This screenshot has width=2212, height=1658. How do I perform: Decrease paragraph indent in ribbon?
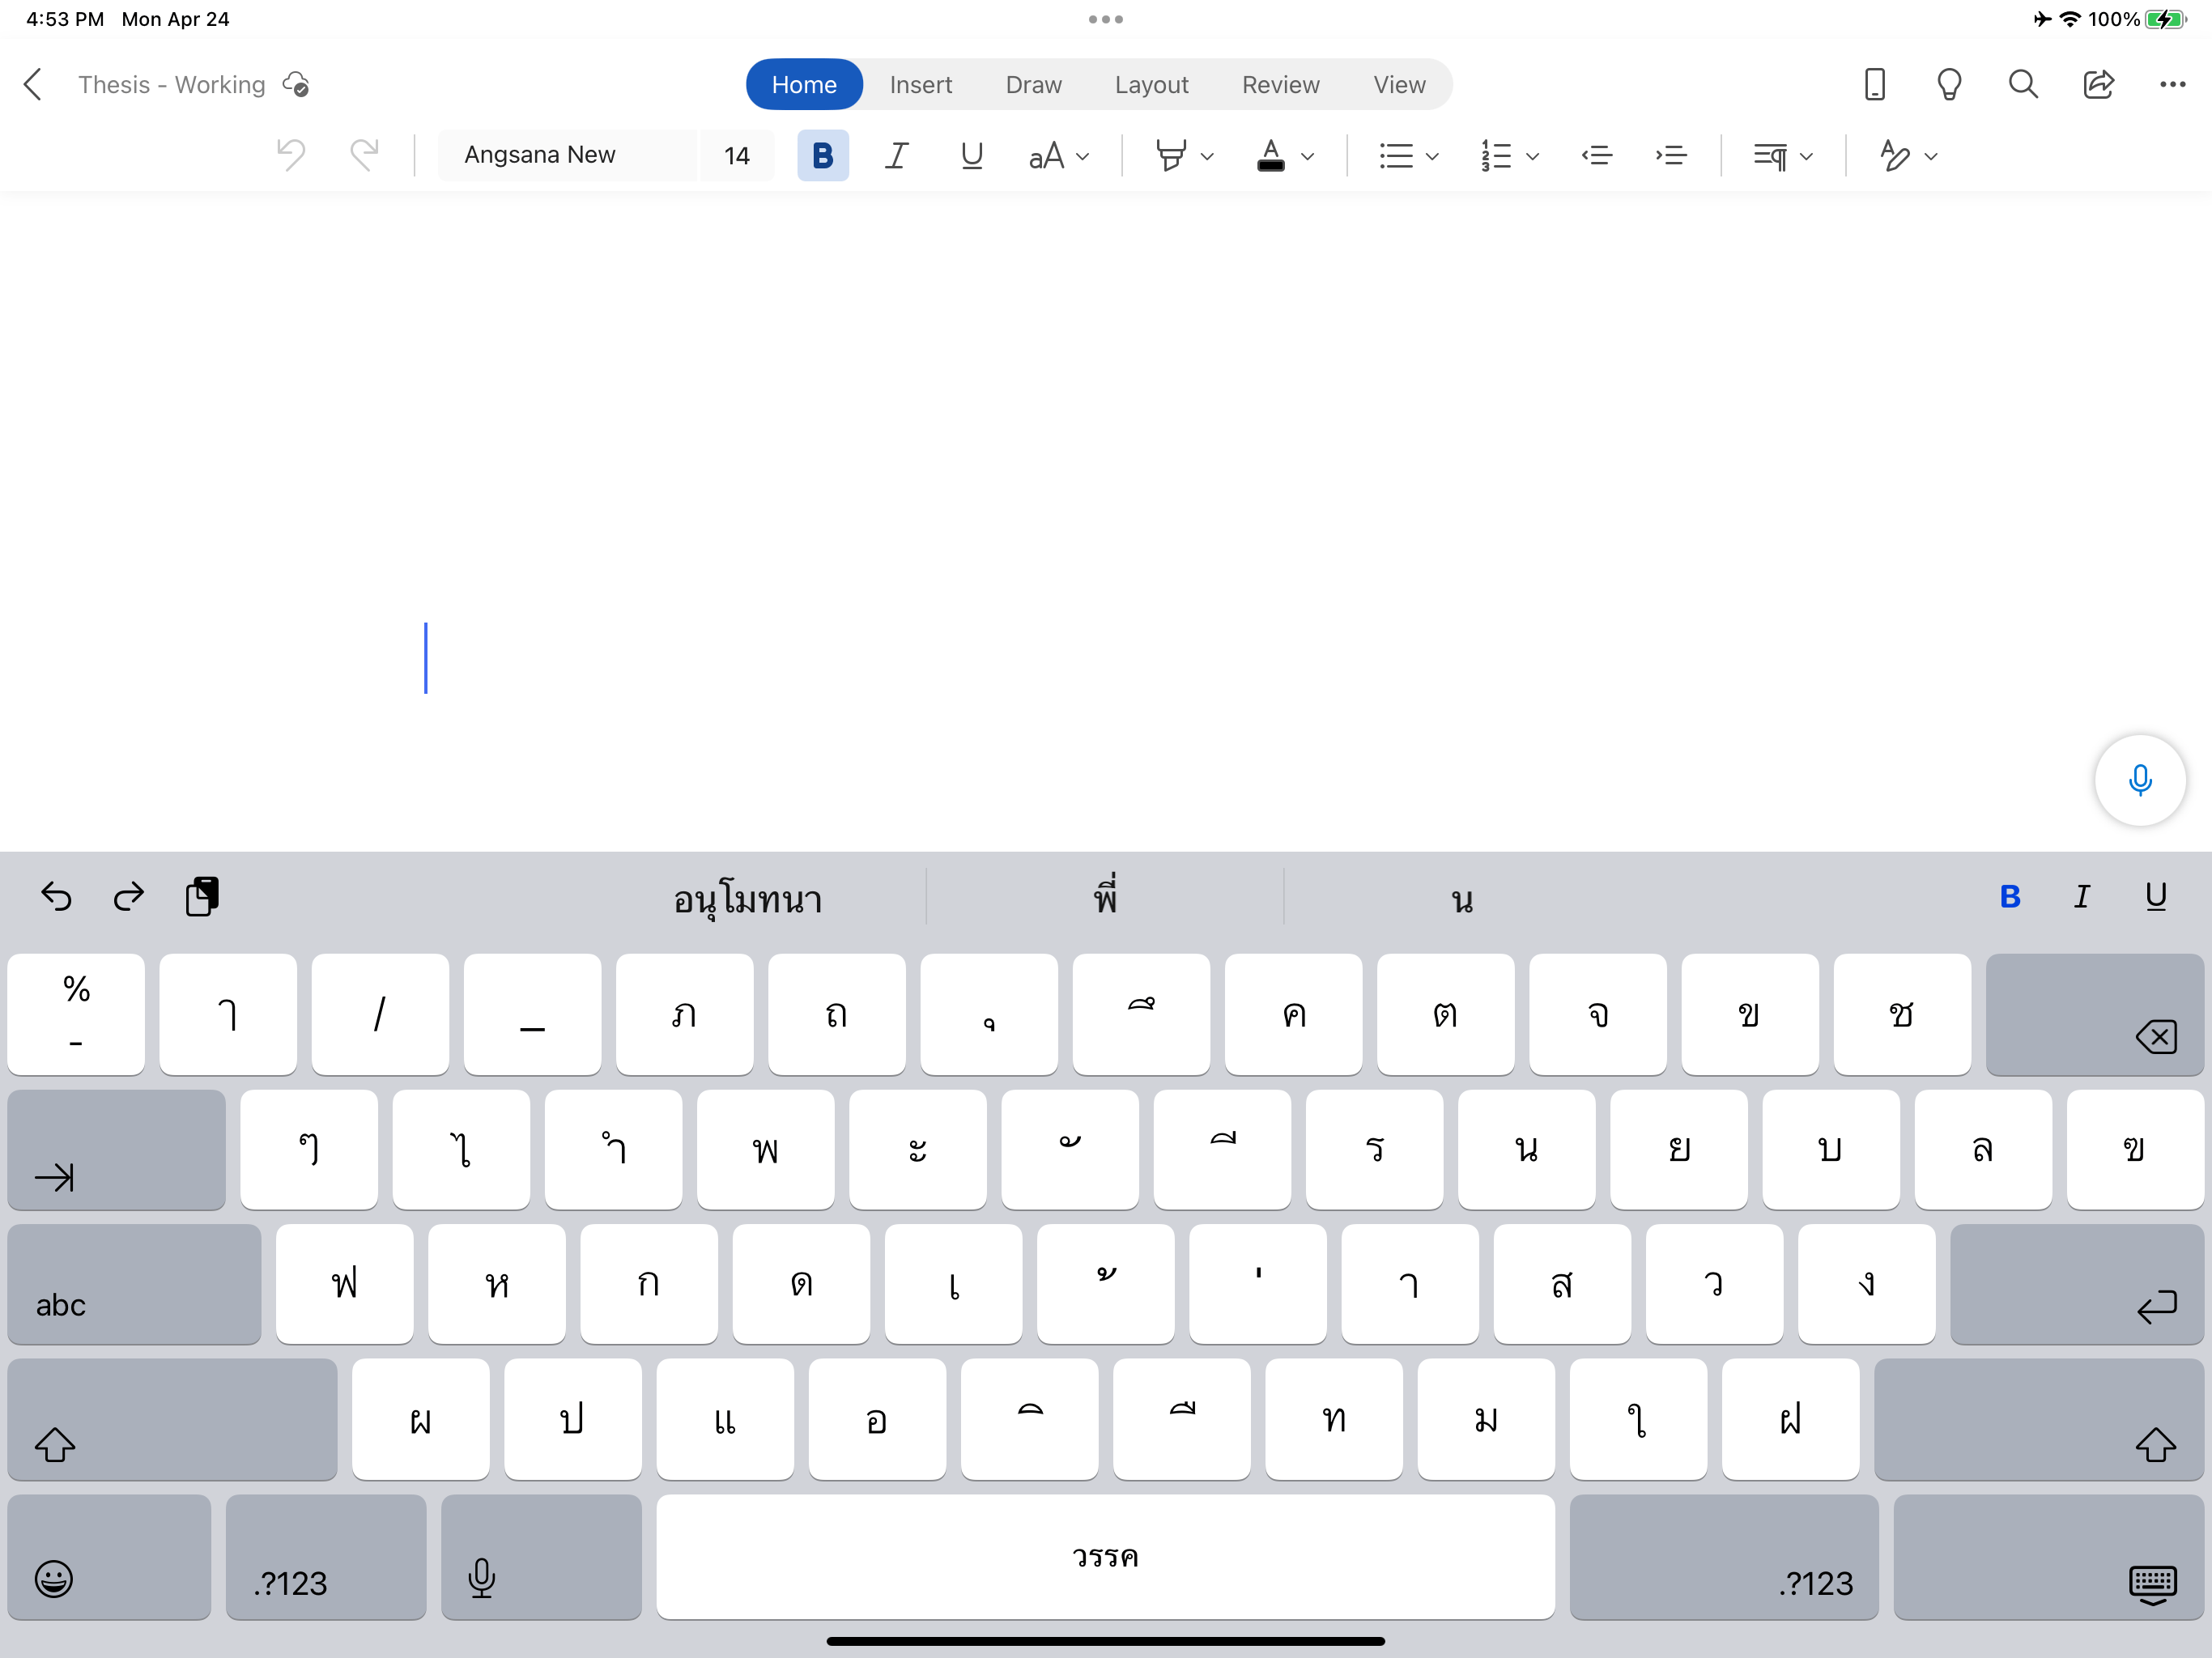1597,156
